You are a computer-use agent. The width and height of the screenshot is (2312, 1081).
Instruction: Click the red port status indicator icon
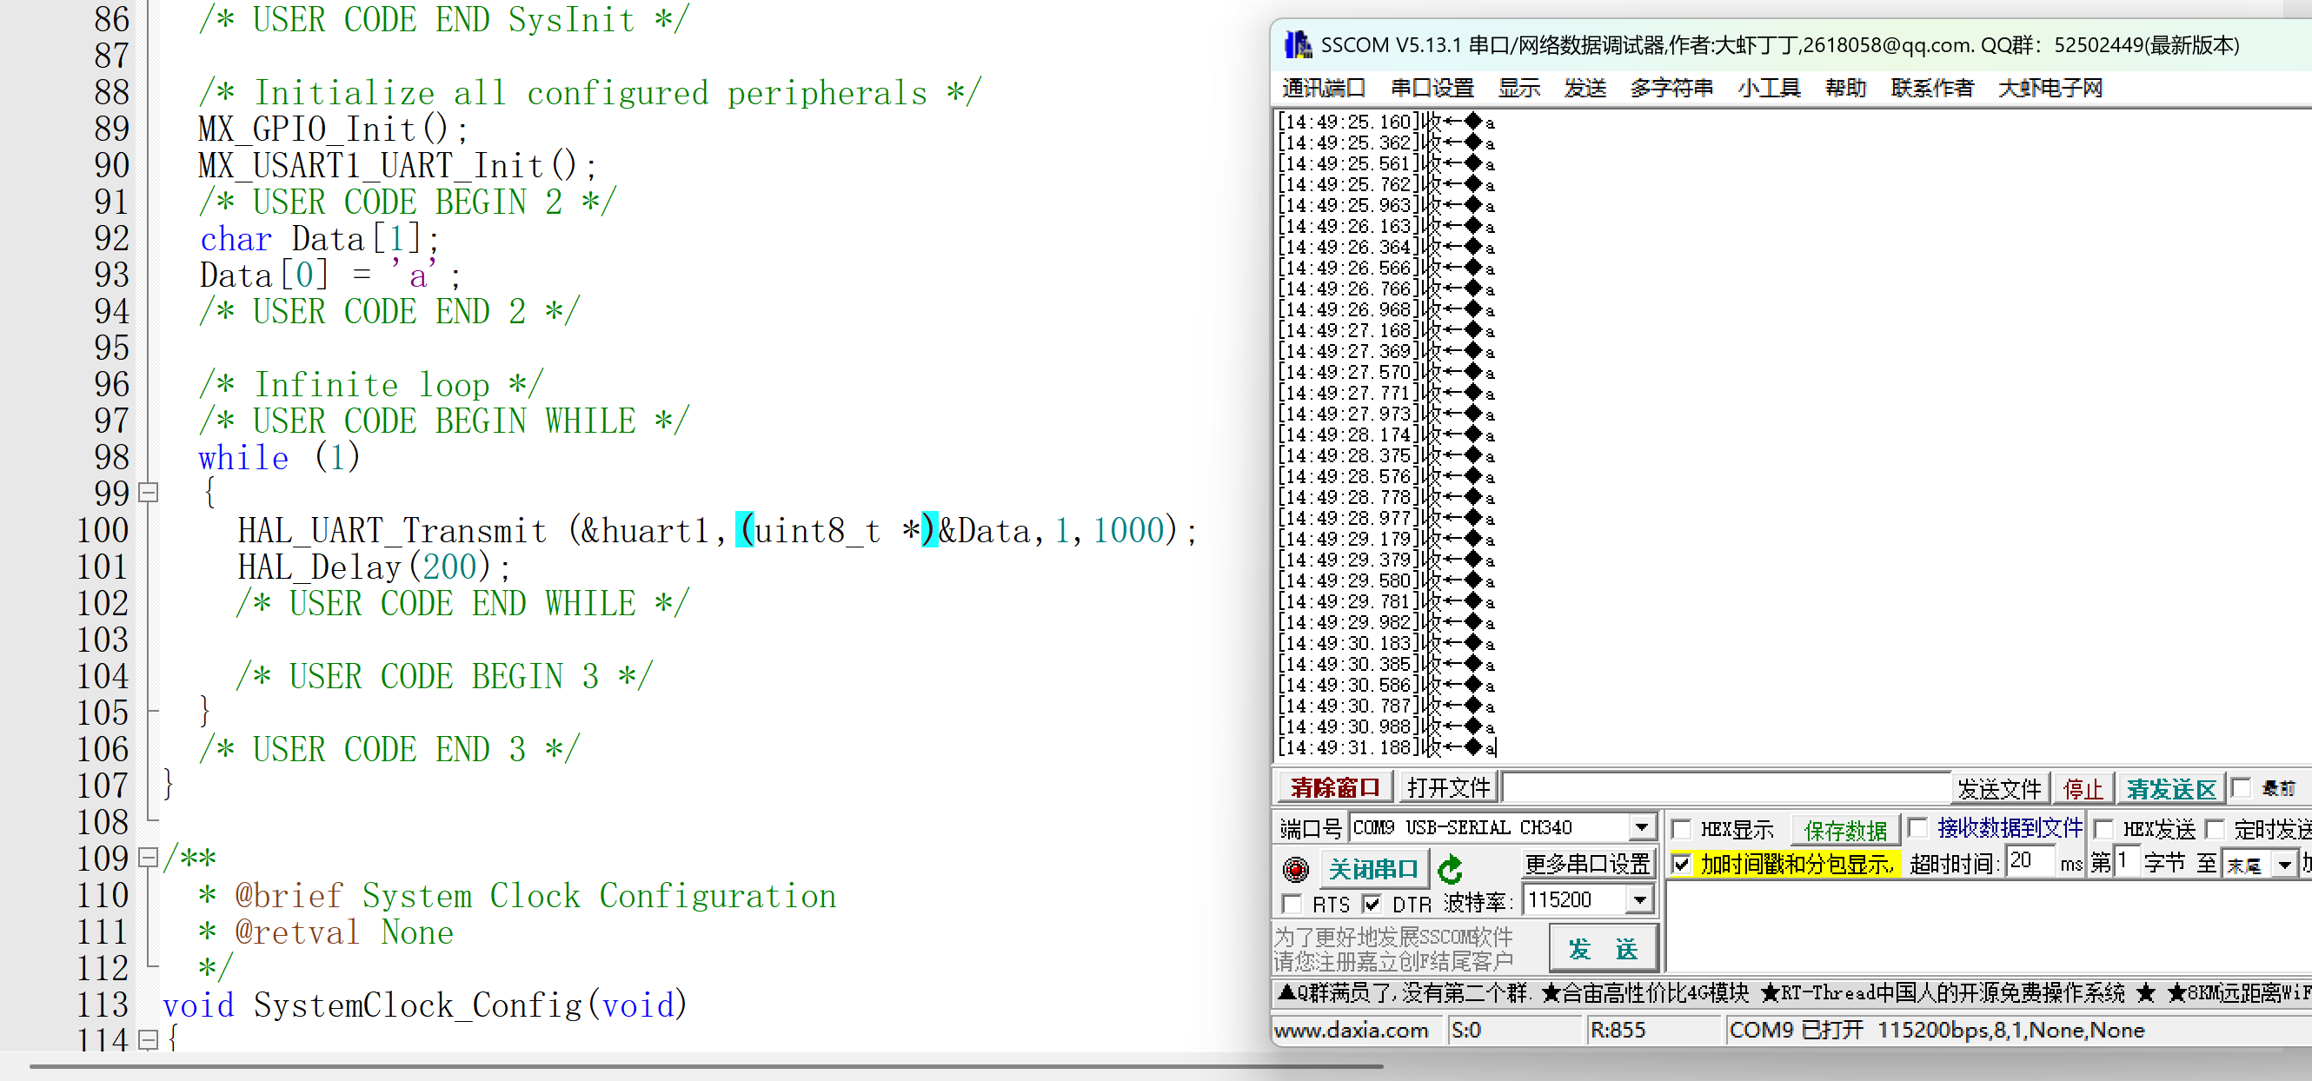click(x=1295, y=868)
